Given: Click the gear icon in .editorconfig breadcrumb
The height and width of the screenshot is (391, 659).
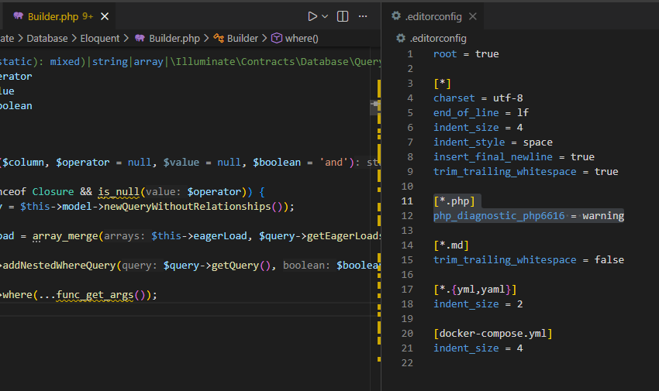Looking at the screenshot, I should pyautogui.click(x=400, y=38).
